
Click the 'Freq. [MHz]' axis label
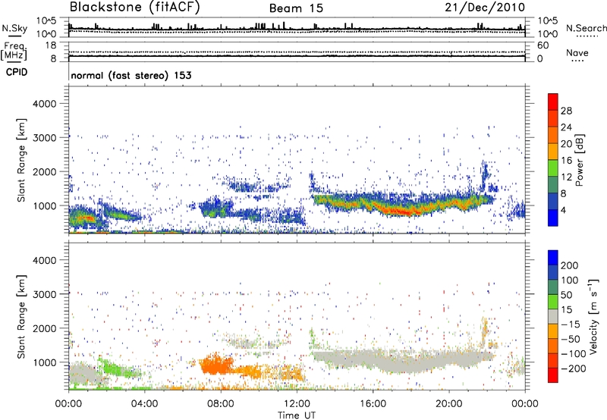pyautogui.click(x=14, y=51)
